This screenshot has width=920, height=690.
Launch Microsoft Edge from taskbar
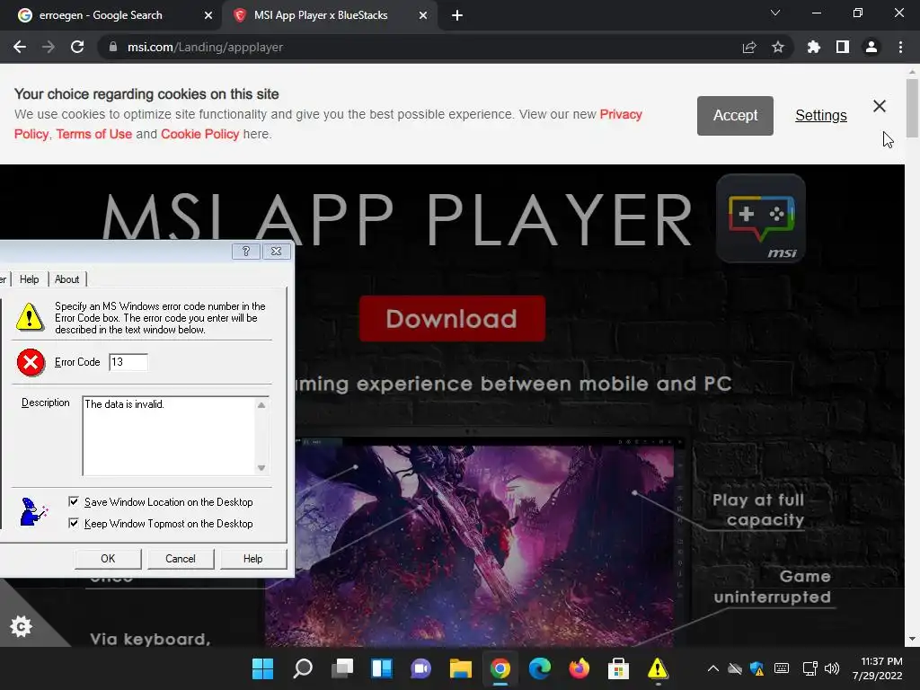(x=540, y=668)
